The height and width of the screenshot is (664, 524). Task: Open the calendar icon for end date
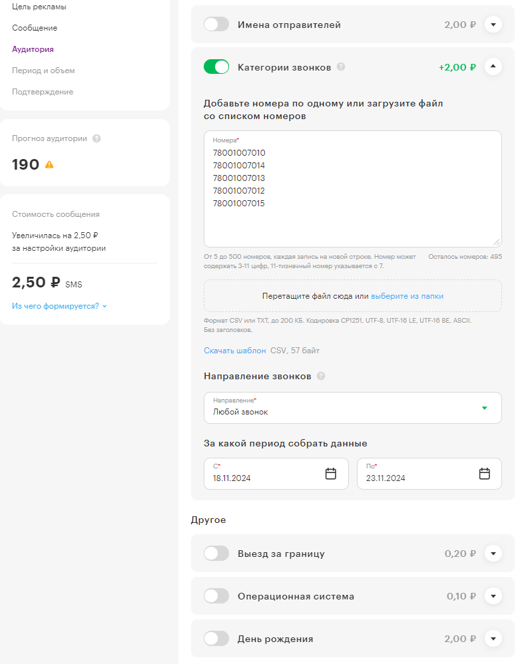[x=483, y=473]
